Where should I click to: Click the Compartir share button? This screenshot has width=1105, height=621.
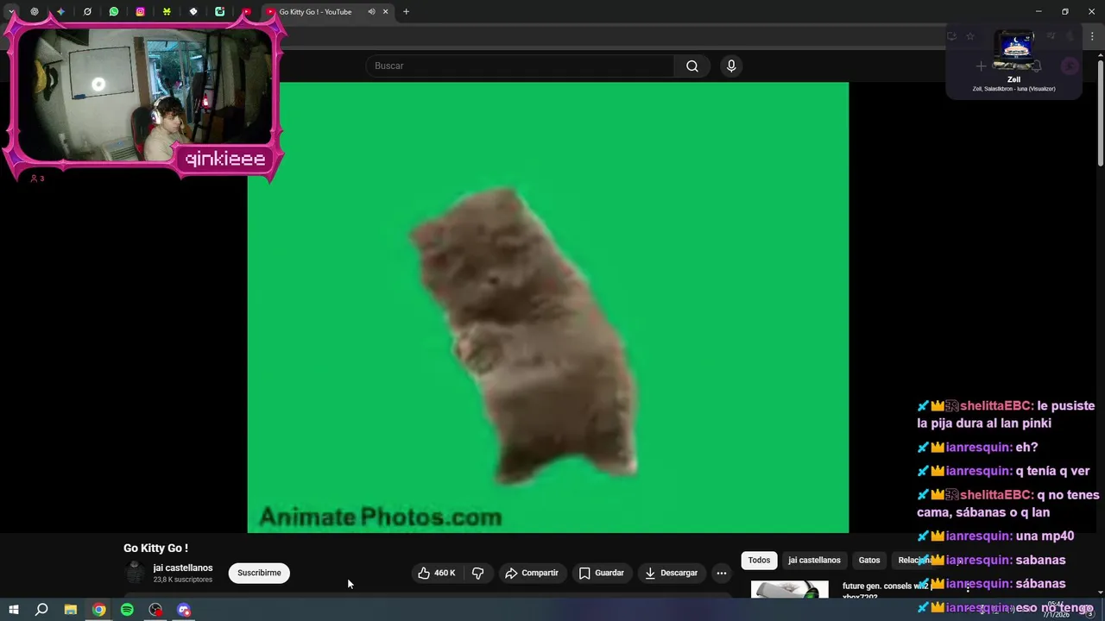coord(532,573)
